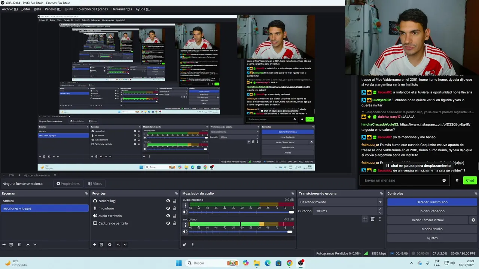Open the Instagram link in the chat
Screen dimensions: 479x269
[x=435, y=124]
